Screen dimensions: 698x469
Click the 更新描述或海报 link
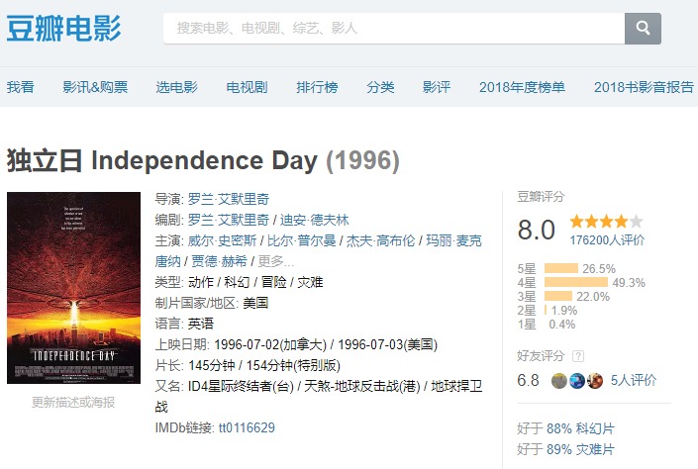pos(73,402)
